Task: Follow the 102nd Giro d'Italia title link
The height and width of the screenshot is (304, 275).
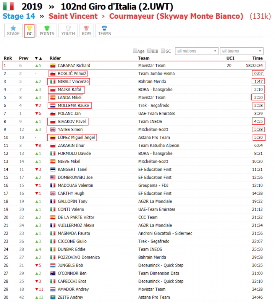Action: click(116, 6)
